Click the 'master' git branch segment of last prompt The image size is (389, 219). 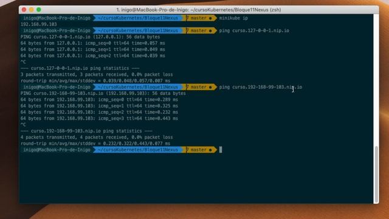pyautogui.click(x=201, y=150)
